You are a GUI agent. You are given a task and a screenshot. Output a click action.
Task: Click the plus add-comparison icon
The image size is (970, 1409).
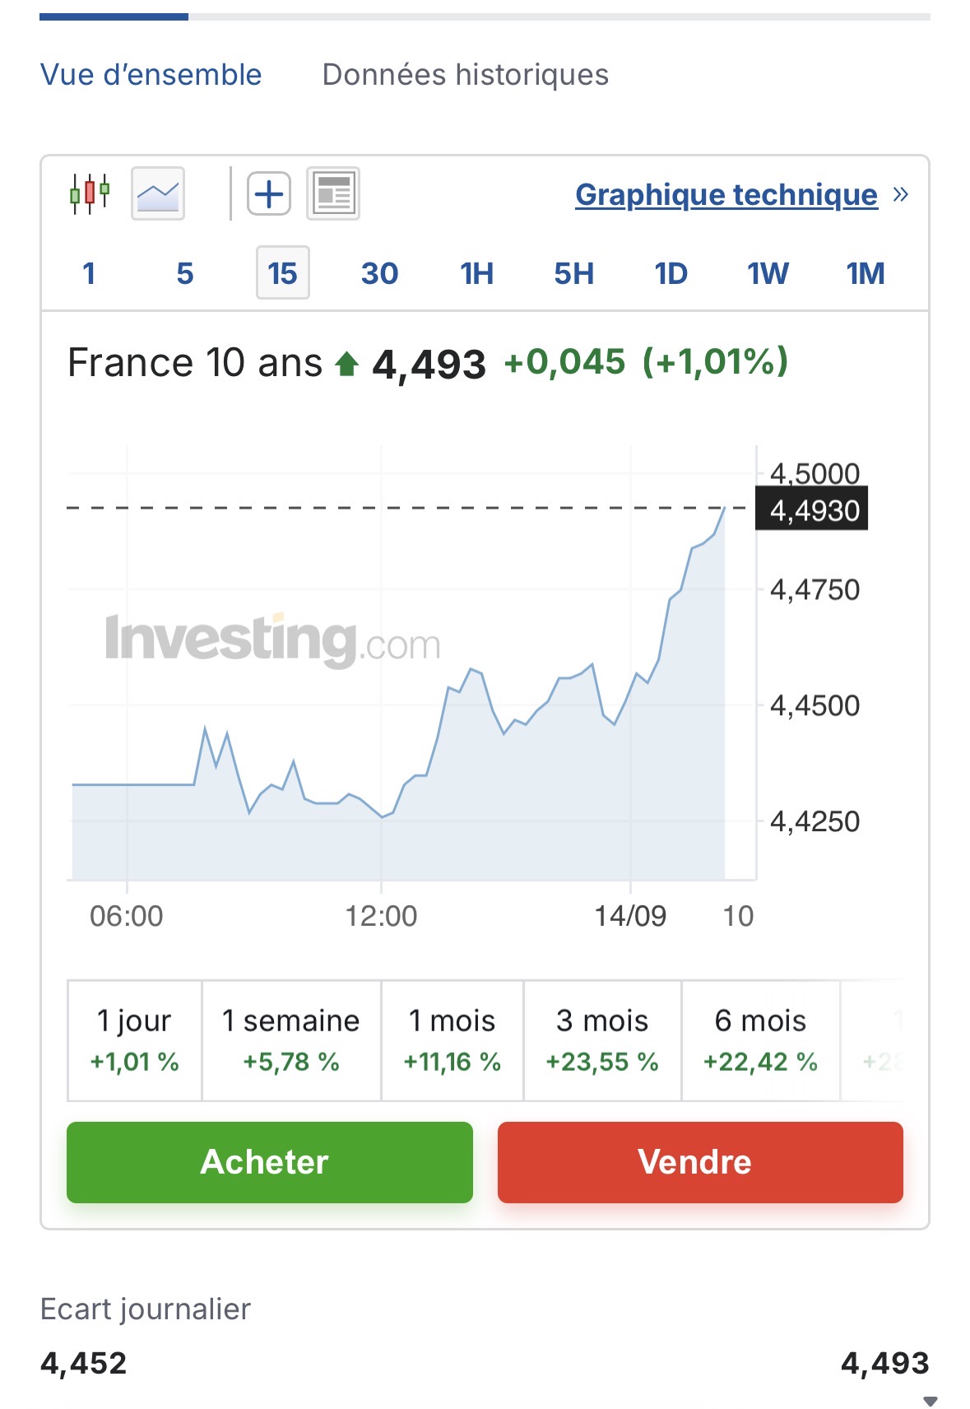coord(269,194)
